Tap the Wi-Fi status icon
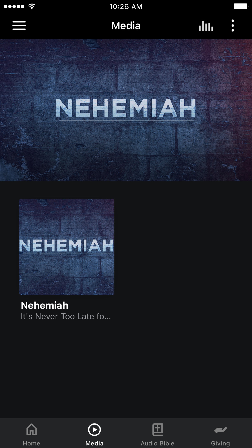The width and height of the screenshot is (252, 448). point(32,6)
